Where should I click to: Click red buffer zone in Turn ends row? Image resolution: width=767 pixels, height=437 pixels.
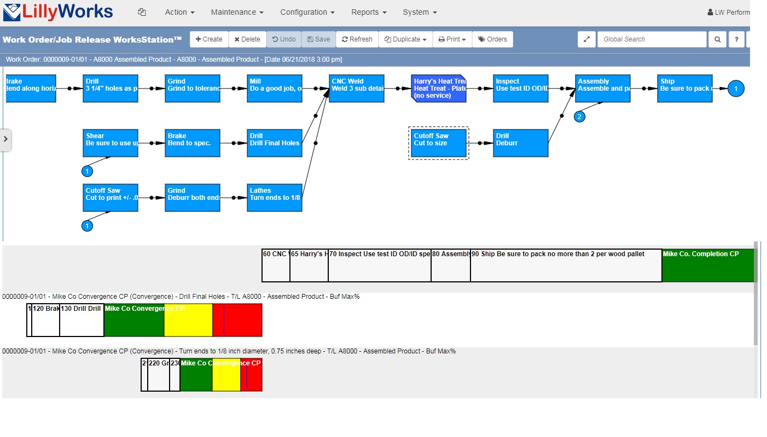(x=251, y=375)
